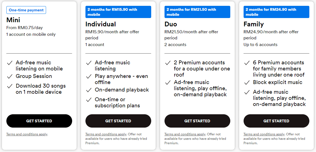Click the RM15.90 two-month offer banner
316x152 pixels.
118,12
